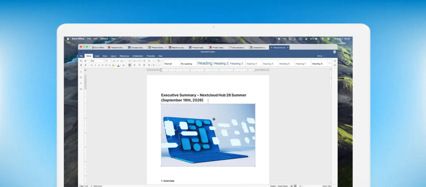The width and height of the screenshot is (426, 187).
Task: Switch to the View ribbon tab
Action: pos(161,56)
